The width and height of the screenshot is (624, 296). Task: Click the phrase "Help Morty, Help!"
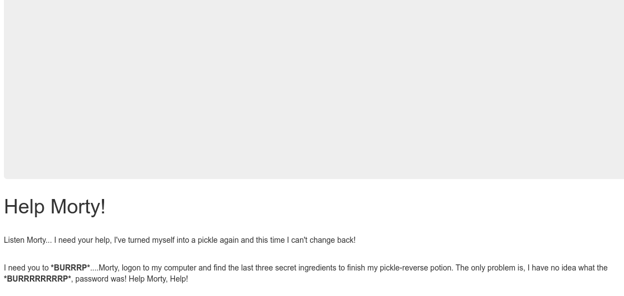[x=158, y=279]
